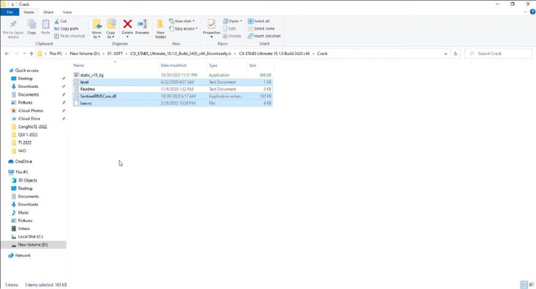Open T1.2022 folder in sidebar
The height and width of the screenshot is (289, 536).
pos(24,142)
